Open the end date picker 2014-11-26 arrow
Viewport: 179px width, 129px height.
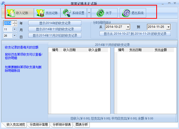(x=168, y=27)
